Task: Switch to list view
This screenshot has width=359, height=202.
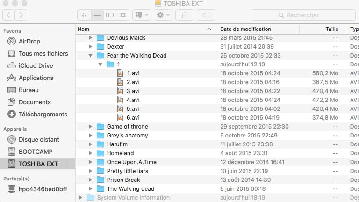Action: point(97,15)
